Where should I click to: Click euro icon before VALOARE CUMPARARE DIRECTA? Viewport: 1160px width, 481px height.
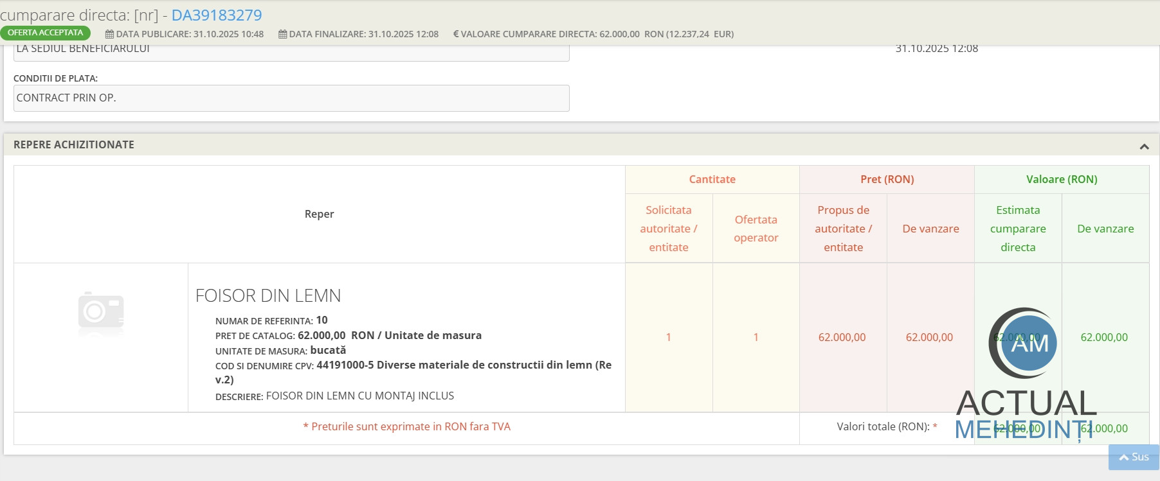(456, 34)
